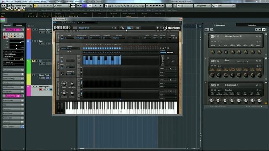This screenshot has height=151, width=269.
Task: Expand the Track Instruments section
Action: coord(217,107)
